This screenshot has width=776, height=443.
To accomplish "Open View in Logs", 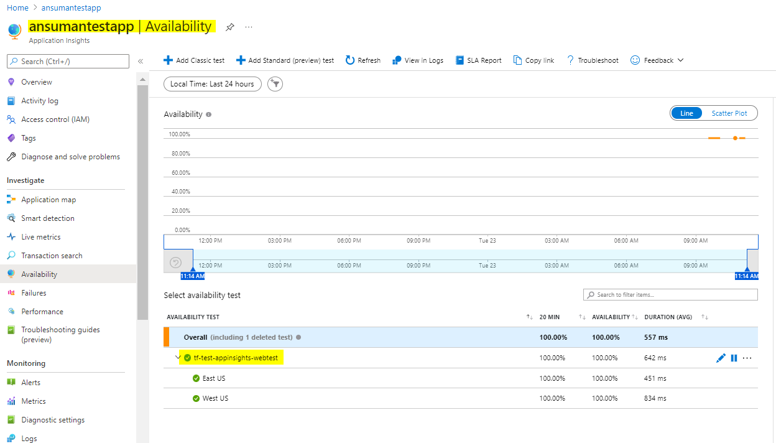I will pyautogui.click(x=418, y=60).
